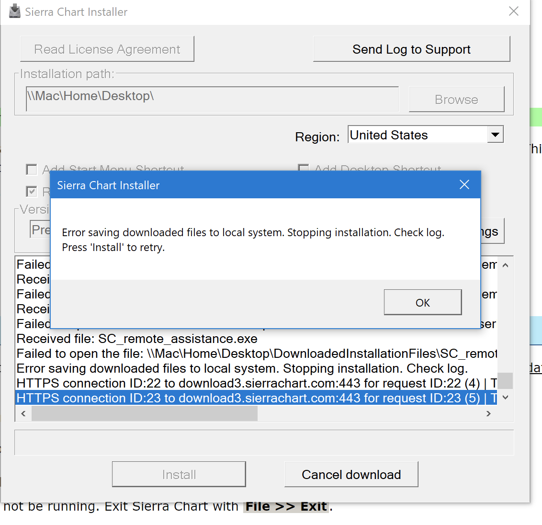Toggle Add Desktop Shortcut checkbox
Image resolution: width=542 pixels, height=525 pixels.
click(x=303, y=167)
